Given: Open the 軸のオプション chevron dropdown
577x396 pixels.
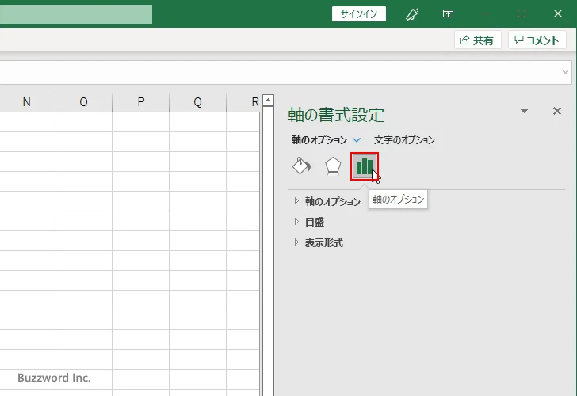Looking at the screenshot, I should pos(357,140).
